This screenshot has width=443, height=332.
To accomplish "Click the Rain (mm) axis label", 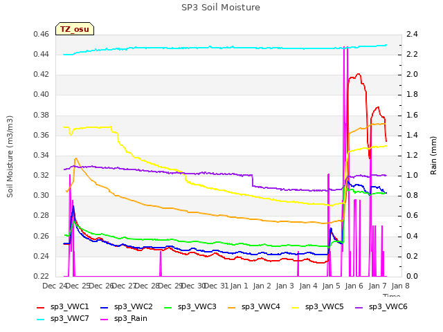I will click(x=433, y=156).
